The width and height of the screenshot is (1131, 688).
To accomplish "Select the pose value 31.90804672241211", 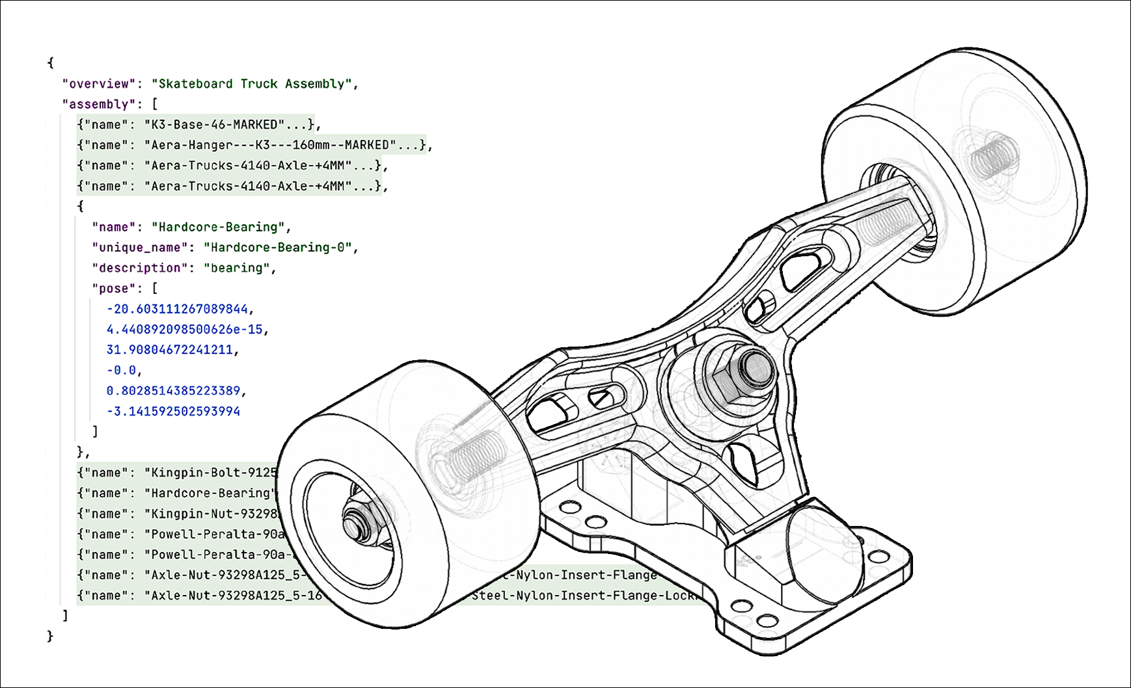I will pos(169,350).
